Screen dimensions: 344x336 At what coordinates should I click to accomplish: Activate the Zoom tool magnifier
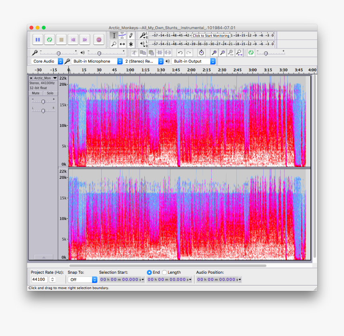point(114,44)
